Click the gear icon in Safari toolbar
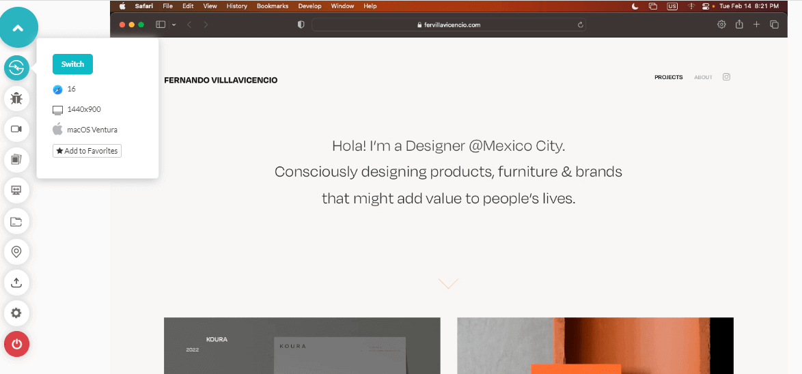The image size is (802, 374). pyautogui.click(x=721, y=25)
